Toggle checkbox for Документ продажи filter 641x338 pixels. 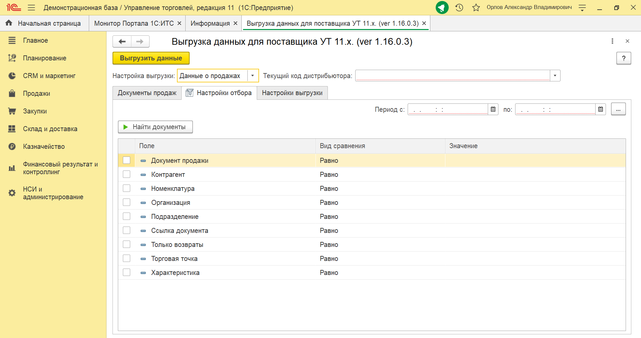click(x=127, y=160)
